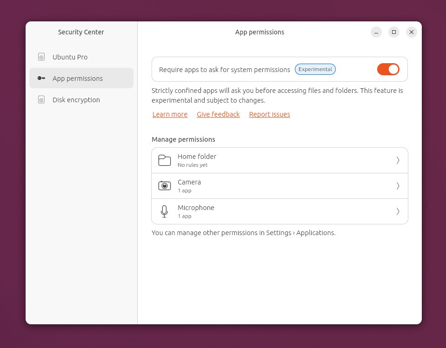Switch to the Disk encryption page

[76, 100]
